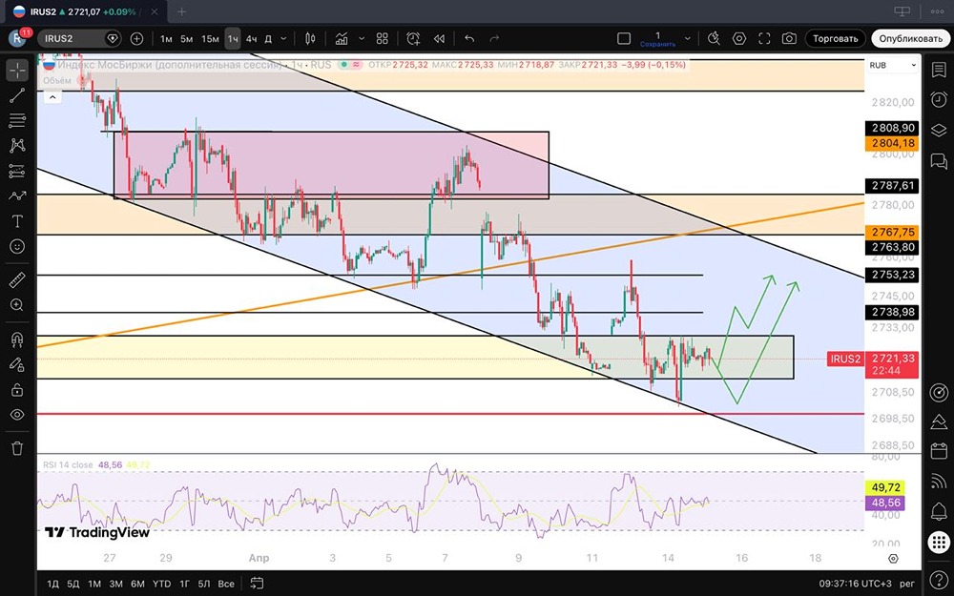
Task: Switch to 15м timeframe
Action: (x=210, y=38)
